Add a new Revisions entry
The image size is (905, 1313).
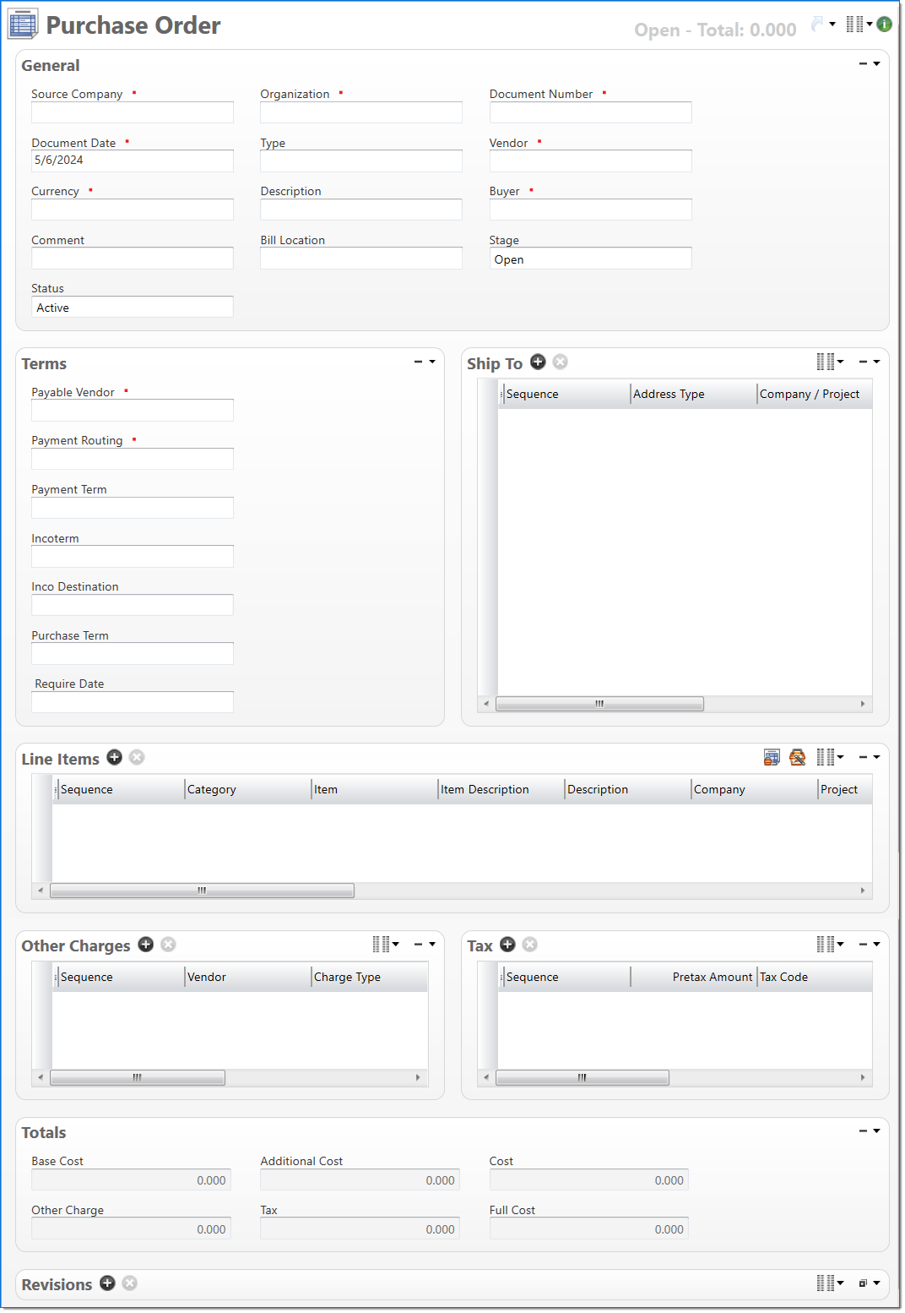(x=107, y=1283)
